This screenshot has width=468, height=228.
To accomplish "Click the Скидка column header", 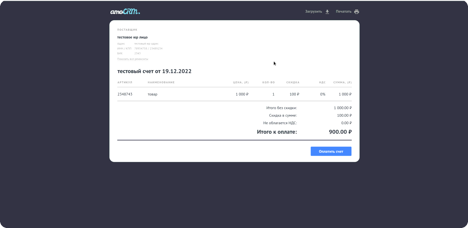I will click(293, 82).
